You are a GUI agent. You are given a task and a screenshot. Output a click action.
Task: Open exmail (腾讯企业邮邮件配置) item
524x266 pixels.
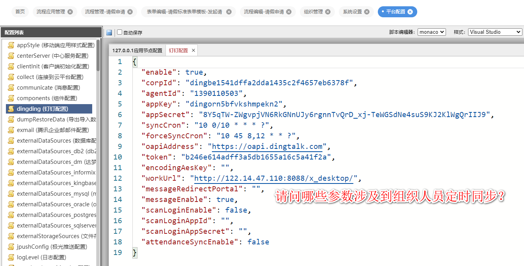tap(53, 130)
